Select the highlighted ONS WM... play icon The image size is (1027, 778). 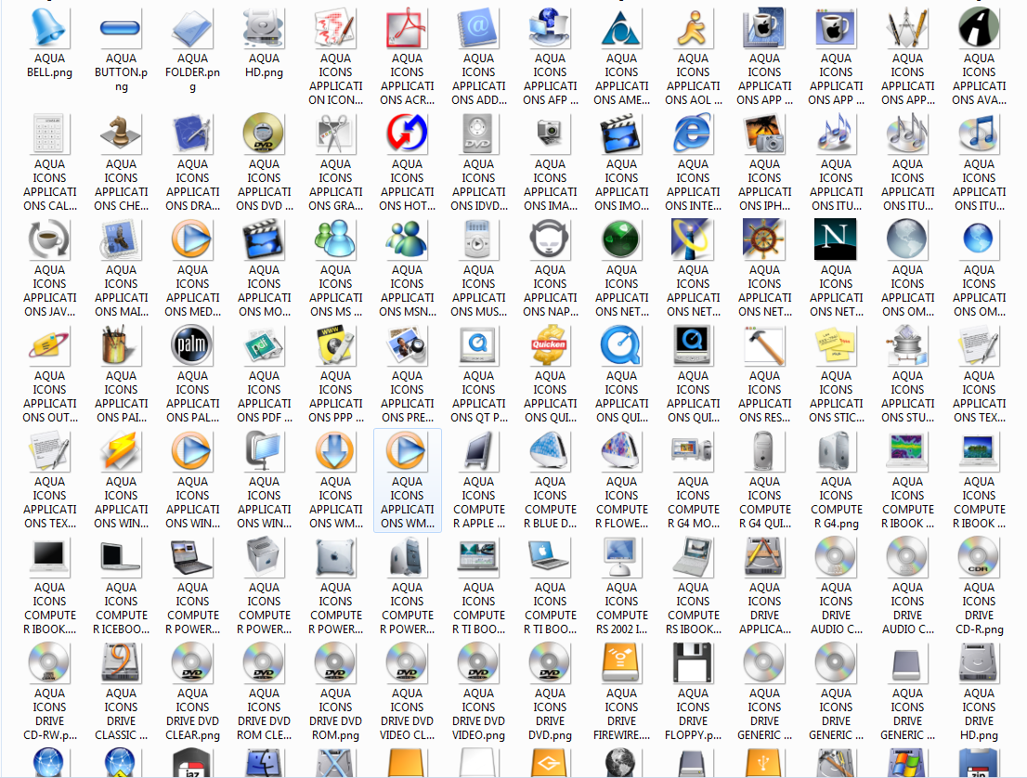coord(407,451)
